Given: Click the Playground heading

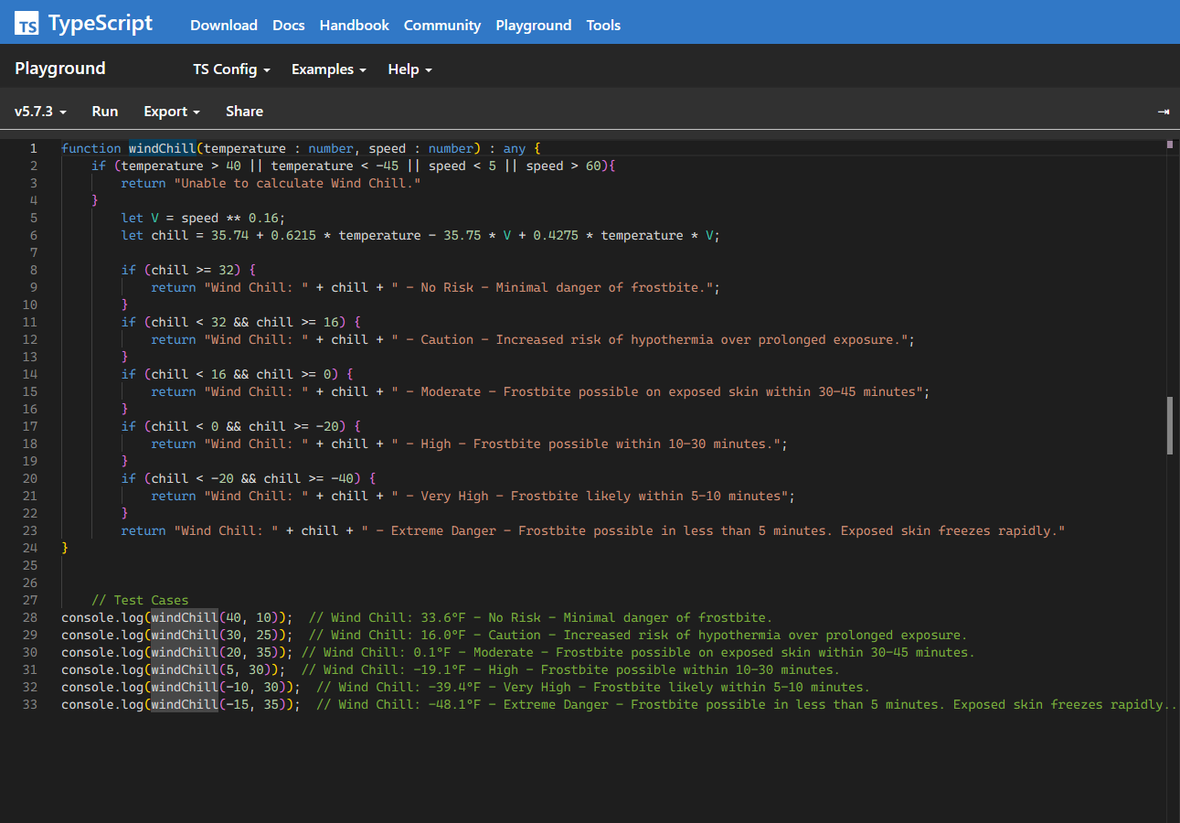Looking at the screenshot, I should 59,68.
